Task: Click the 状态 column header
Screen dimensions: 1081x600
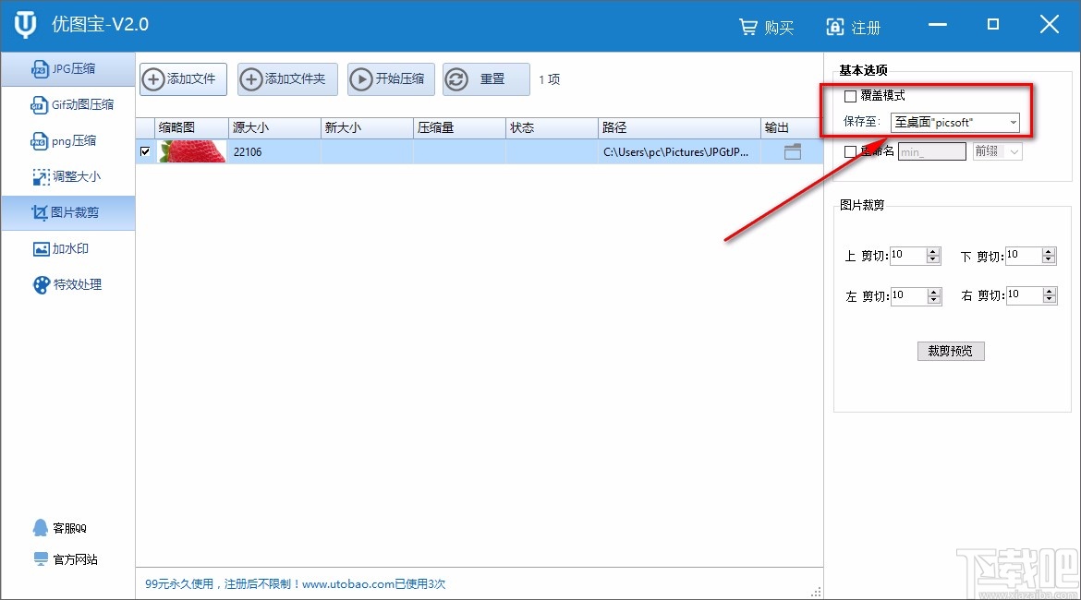Action: pyautogui.click(x=552, y=127)
